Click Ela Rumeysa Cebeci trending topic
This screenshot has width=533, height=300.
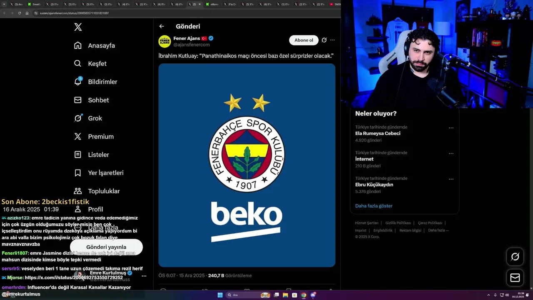click(x=378, y=133)
